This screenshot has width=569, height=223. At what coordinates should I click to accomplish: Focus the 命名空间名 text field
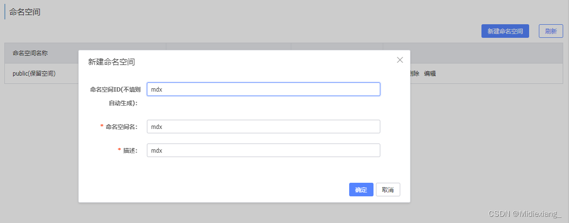click(263, 127)
